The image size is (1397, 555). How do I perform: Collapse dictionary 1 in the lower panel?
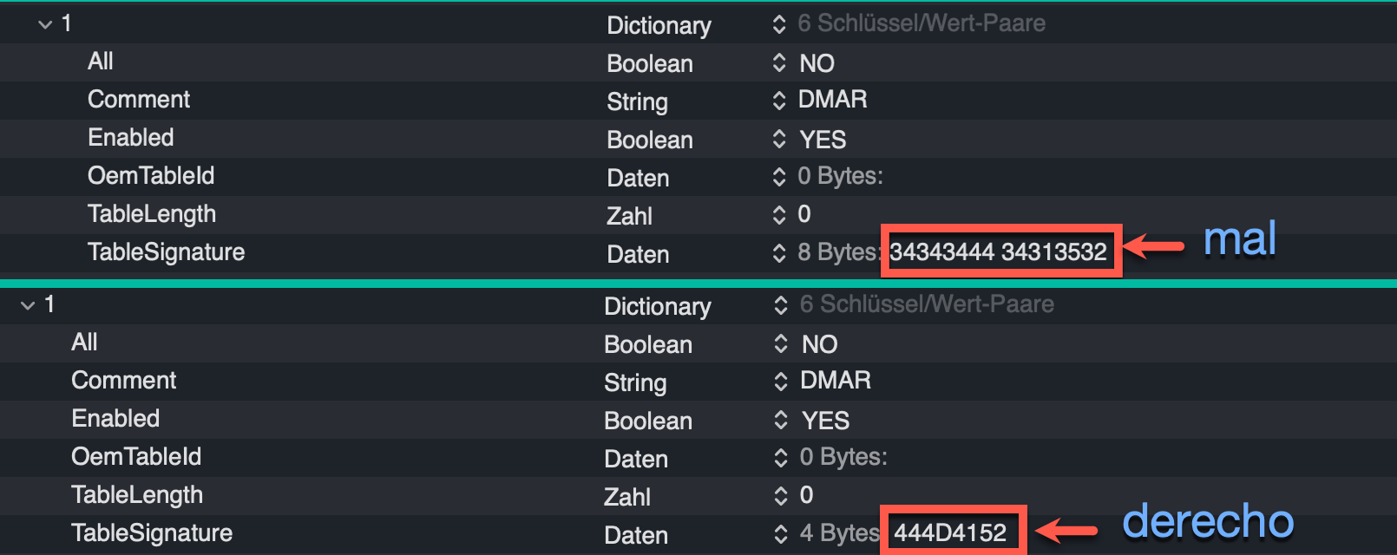(29, 305)
